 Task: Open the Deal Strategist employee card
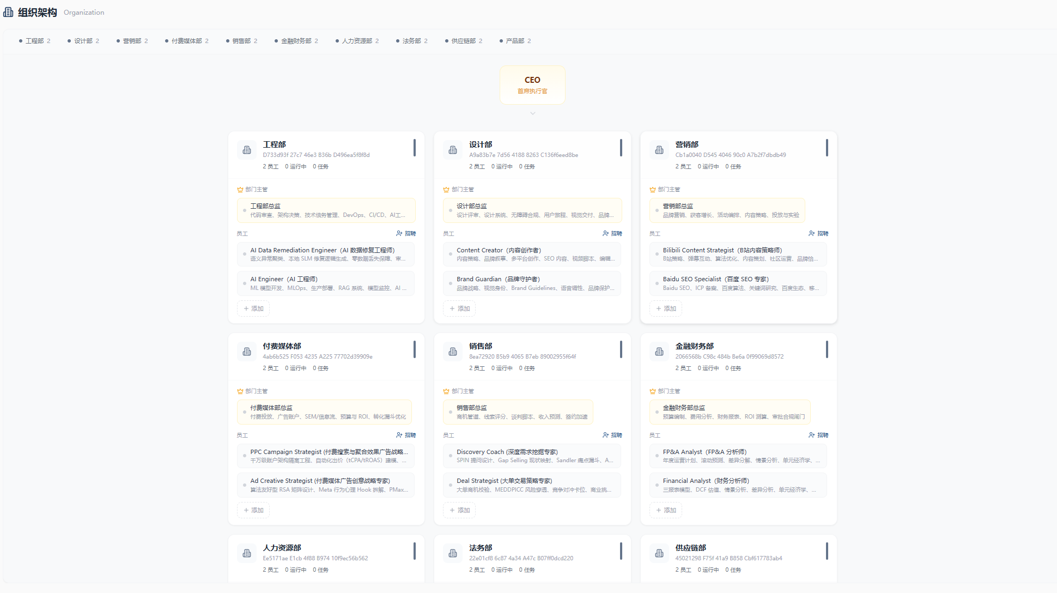pos(532,485)
